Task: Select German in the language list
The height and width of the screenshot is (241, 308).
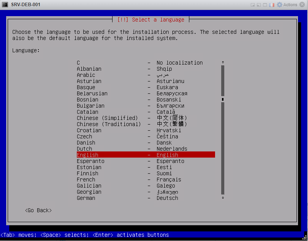Action: [x=146, y=198]
